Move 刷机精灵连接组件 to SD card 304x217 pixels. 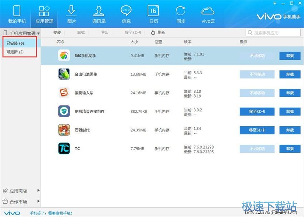pos(257,112)
